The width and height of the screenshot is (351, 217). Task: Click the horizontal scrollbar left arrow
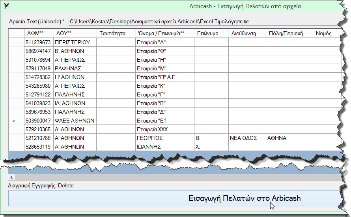tap(11, 177)
